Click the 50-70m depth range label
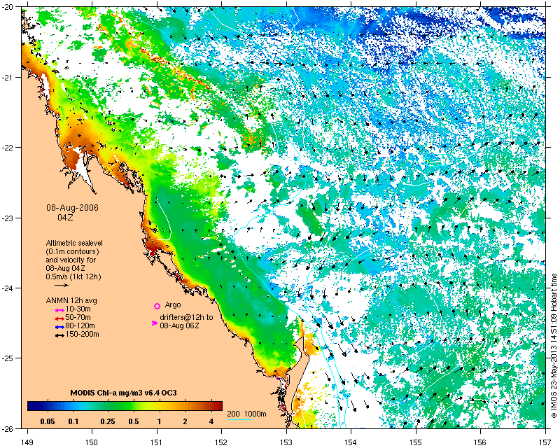 78,317
